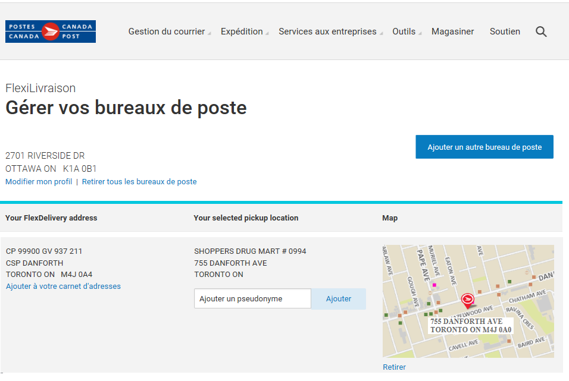This screenshot has width=569, height=381.
Task: Select Retirer tous les bureaux de poste
Action: pyautogui.click(x=139, y=182)
